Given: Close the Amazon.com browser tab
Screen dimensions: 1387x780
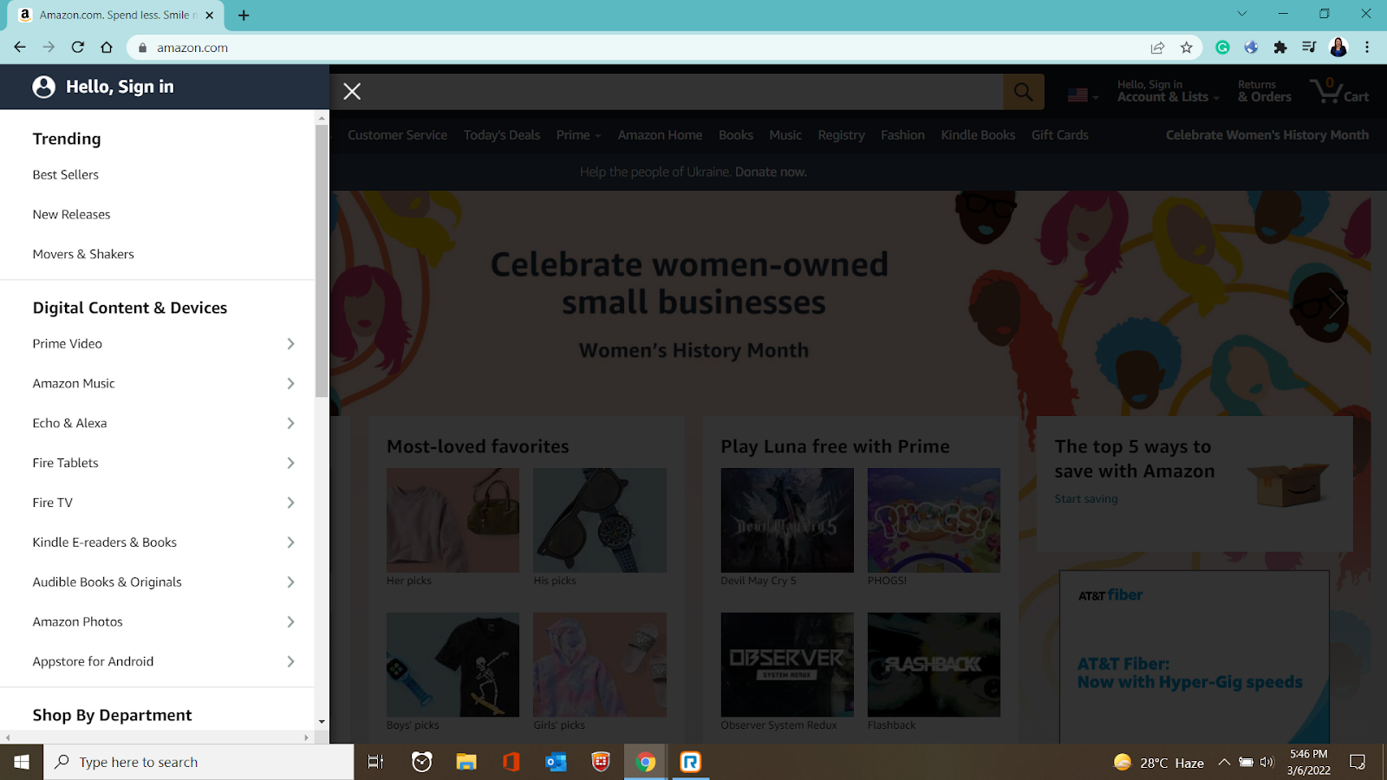Looking at the screenshot, I should coord(209,16).
